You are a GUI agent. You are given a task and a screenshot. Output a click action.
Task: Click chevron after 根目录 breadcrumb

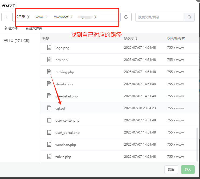(28, 17)
